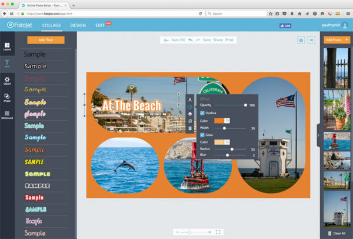Toggle the Outline checkbox
The image size is (353, 239).
(x=202, y=113)
